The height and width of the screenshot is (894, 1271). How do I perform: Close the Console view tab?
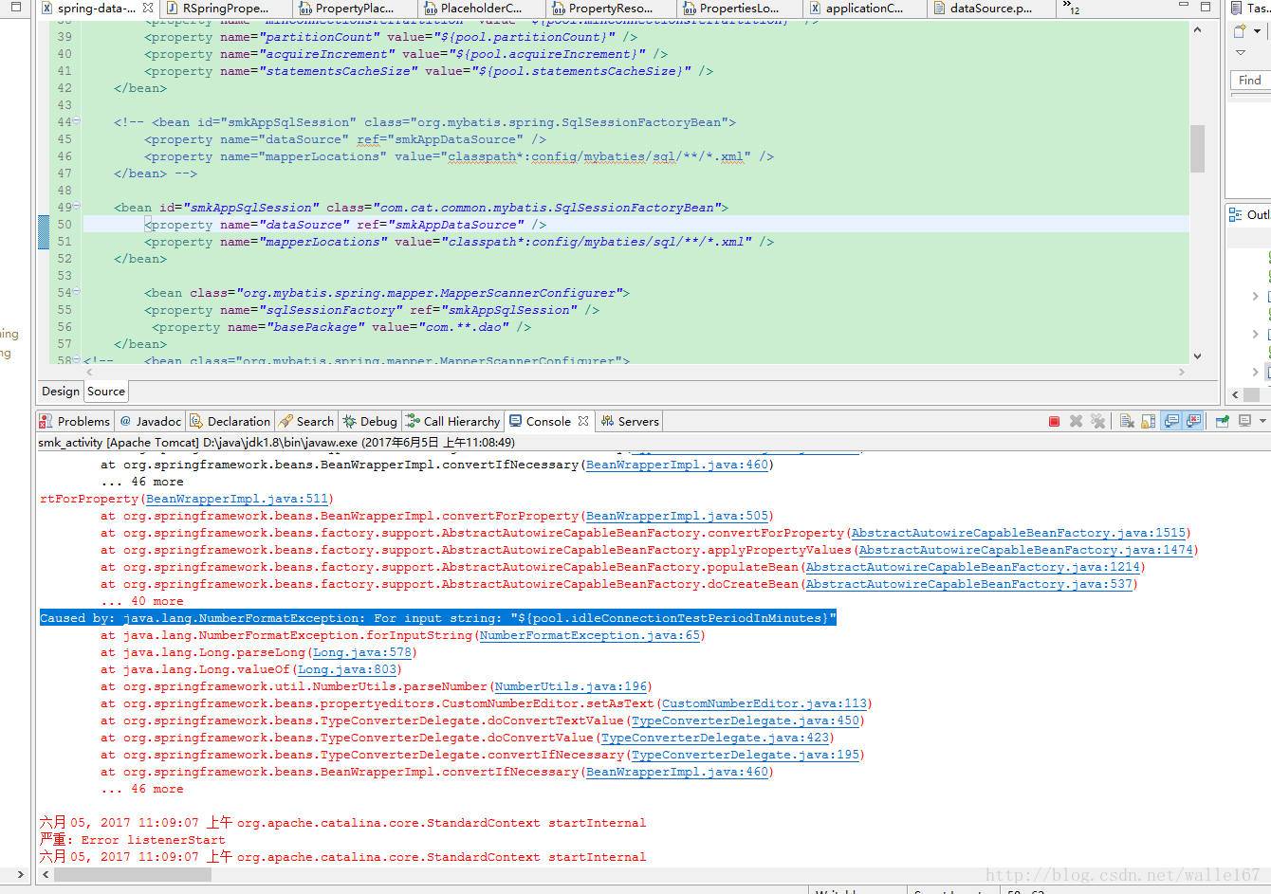point(583,421)
